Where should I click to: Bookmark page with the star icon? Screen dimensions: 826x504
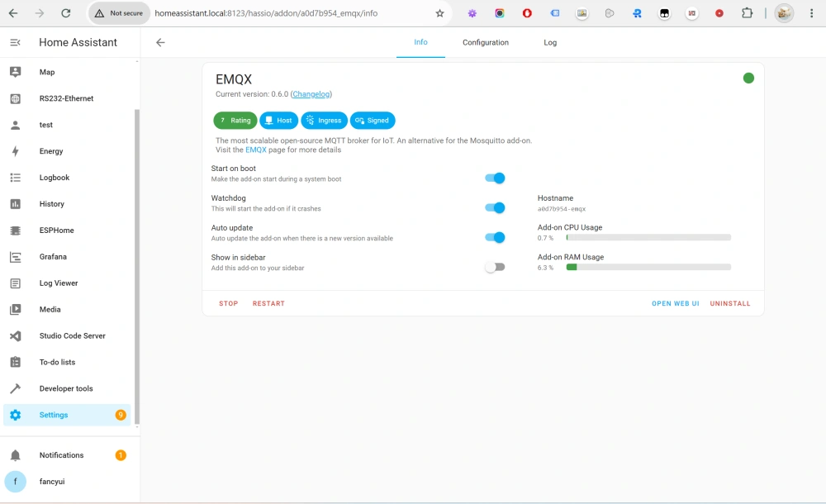tap(439, 13)
